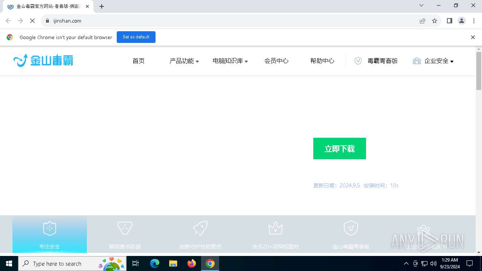Select the 专注安全 feature tab
482x271 pixels.
50,234
